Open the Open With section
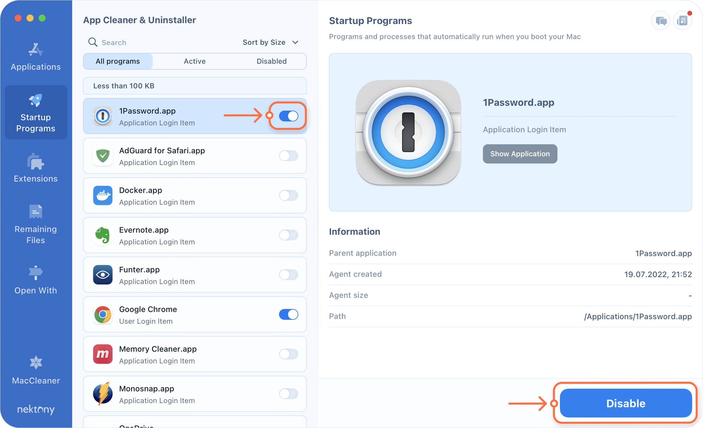 pyautogui.click(x=36, y=280)
